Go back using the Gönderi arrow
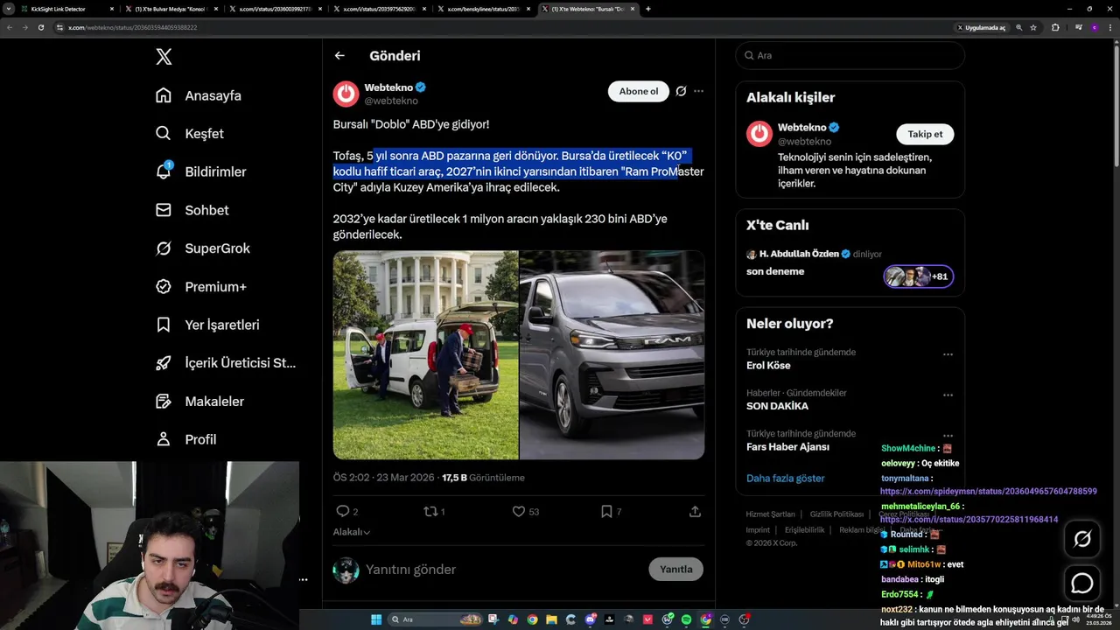1120x630 pixels. click(339, 56)
